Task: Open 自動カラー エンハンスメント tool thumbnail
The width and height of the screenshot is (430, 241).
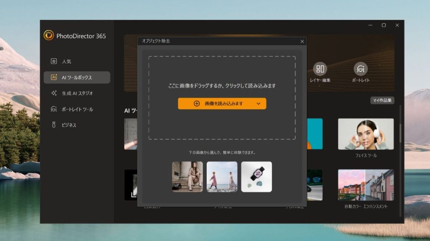Action: pos(366,185)
